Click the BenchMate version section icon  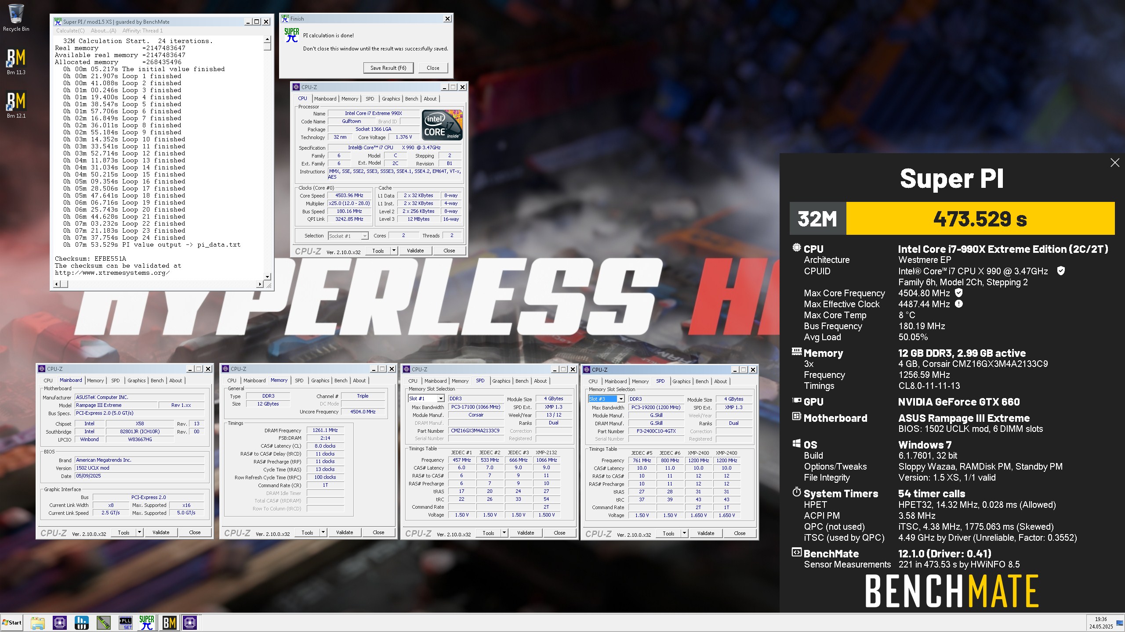[796, 552]
